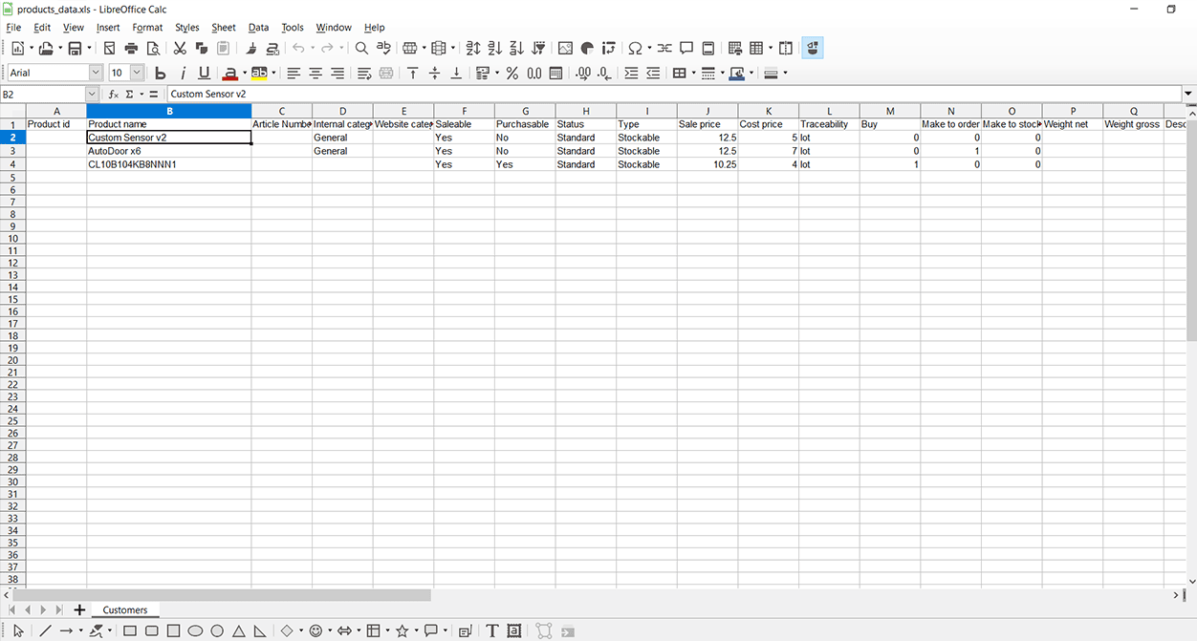Click the Format as Percent icon
This screenshot has width=1197, height=641.
click(512, 73)
